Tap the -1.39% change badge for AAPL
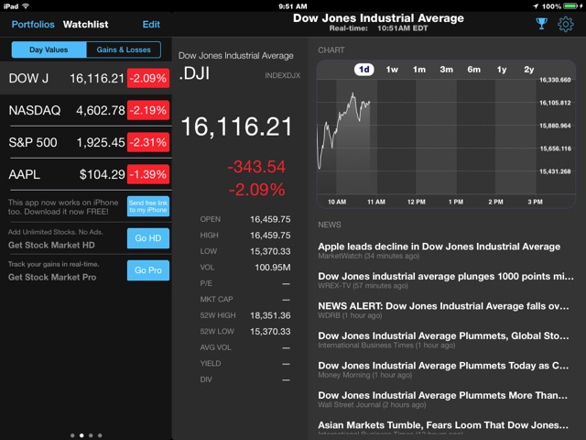 (x=148, y=174)
